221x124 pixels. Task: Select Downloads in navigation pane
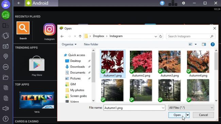(x=78, y=67)
